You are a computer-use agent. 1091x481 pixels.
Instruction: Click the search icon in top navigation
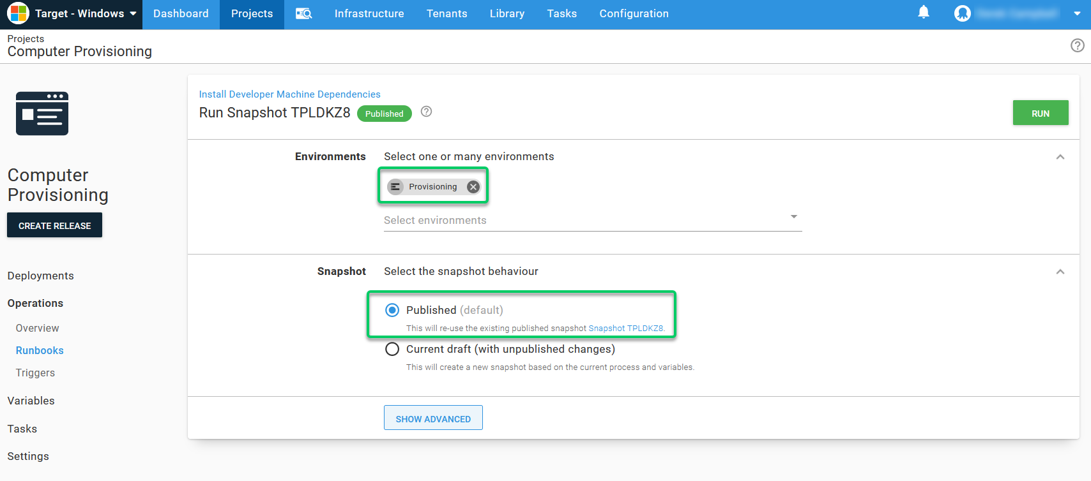point(303,13)
